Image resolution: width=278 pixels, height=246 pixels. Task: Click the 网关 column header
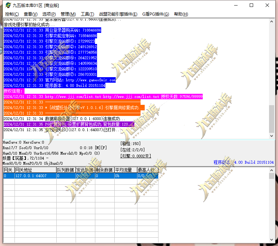tap(9, 170)
